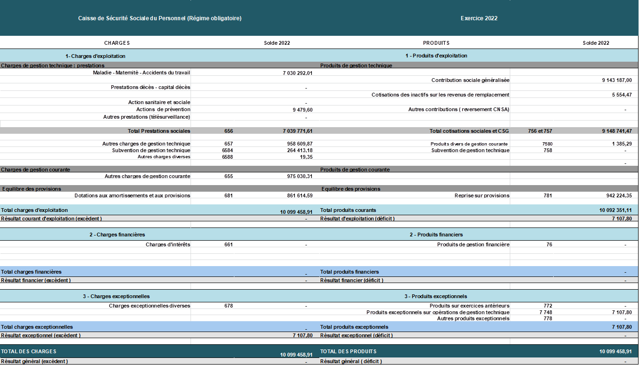Select the Exercice 2022 header cell

click(x=479, y=18)
